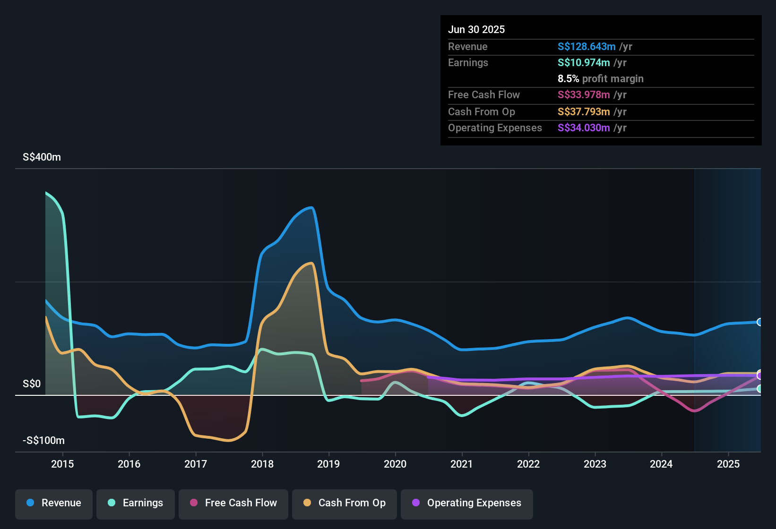Click the teal Earnings legend dot
The height and width of the screenshot is (529, 776).
112,503
